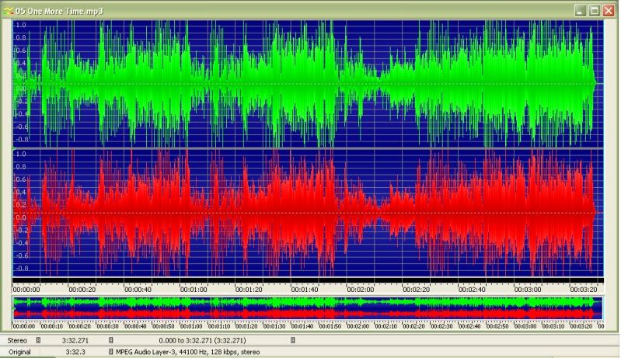Click the 0.6 label on red channel
The height and width of the screenshot is (358, 621).
(x=20, y=179)
